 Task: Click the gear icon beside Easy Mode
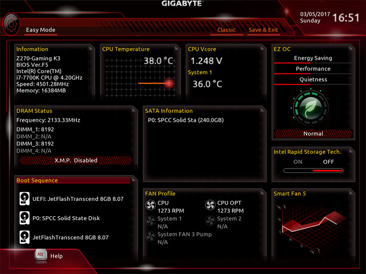pos(11,24)
